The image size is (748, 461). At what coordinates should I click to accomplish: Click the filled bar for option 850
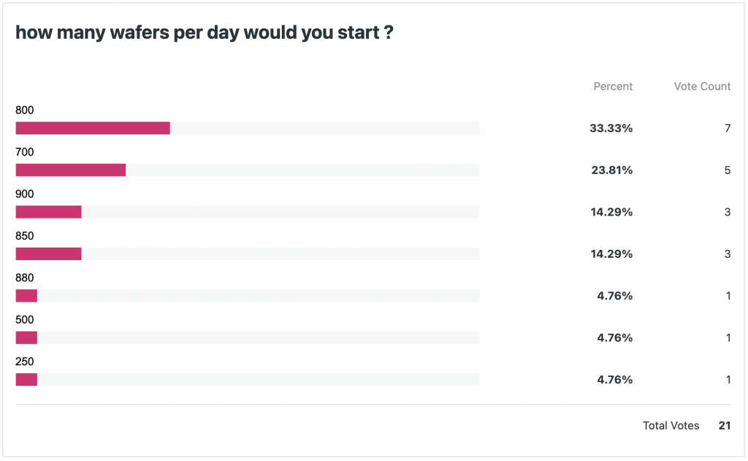pos(48,254)
